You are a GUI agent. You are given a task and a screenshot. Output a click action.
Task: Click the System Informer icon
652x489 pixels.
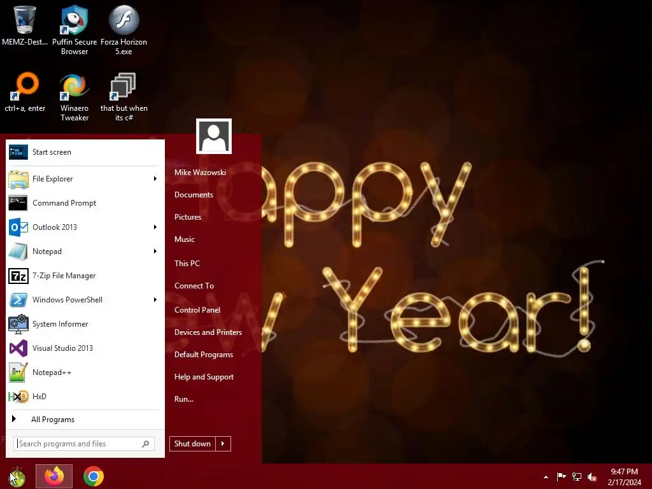(18, 324)
